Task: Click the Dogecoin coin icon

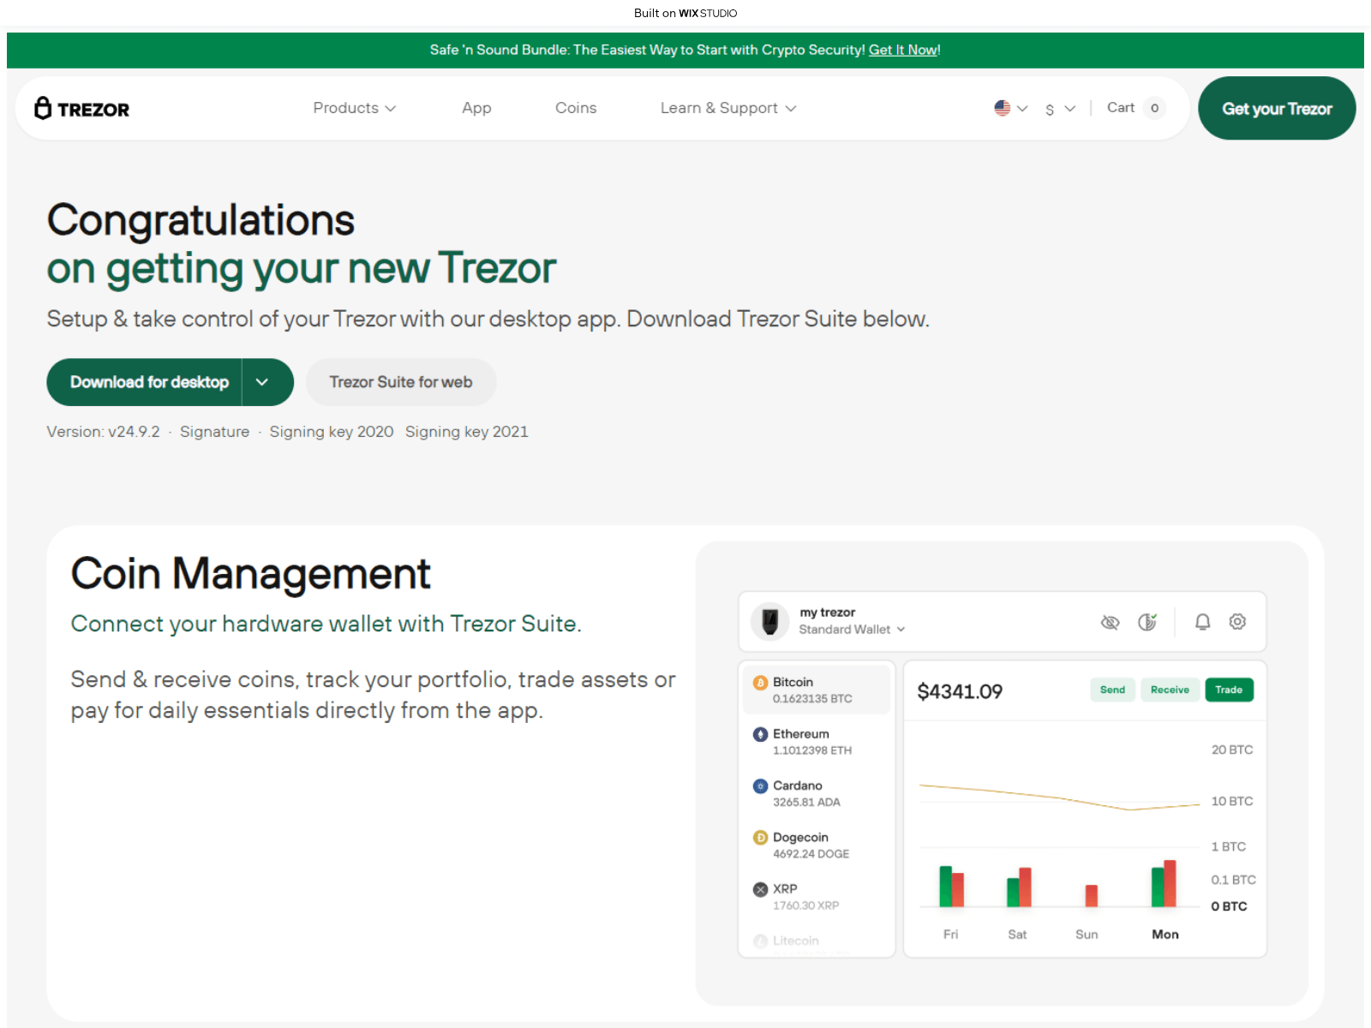Action: [760, 837]
